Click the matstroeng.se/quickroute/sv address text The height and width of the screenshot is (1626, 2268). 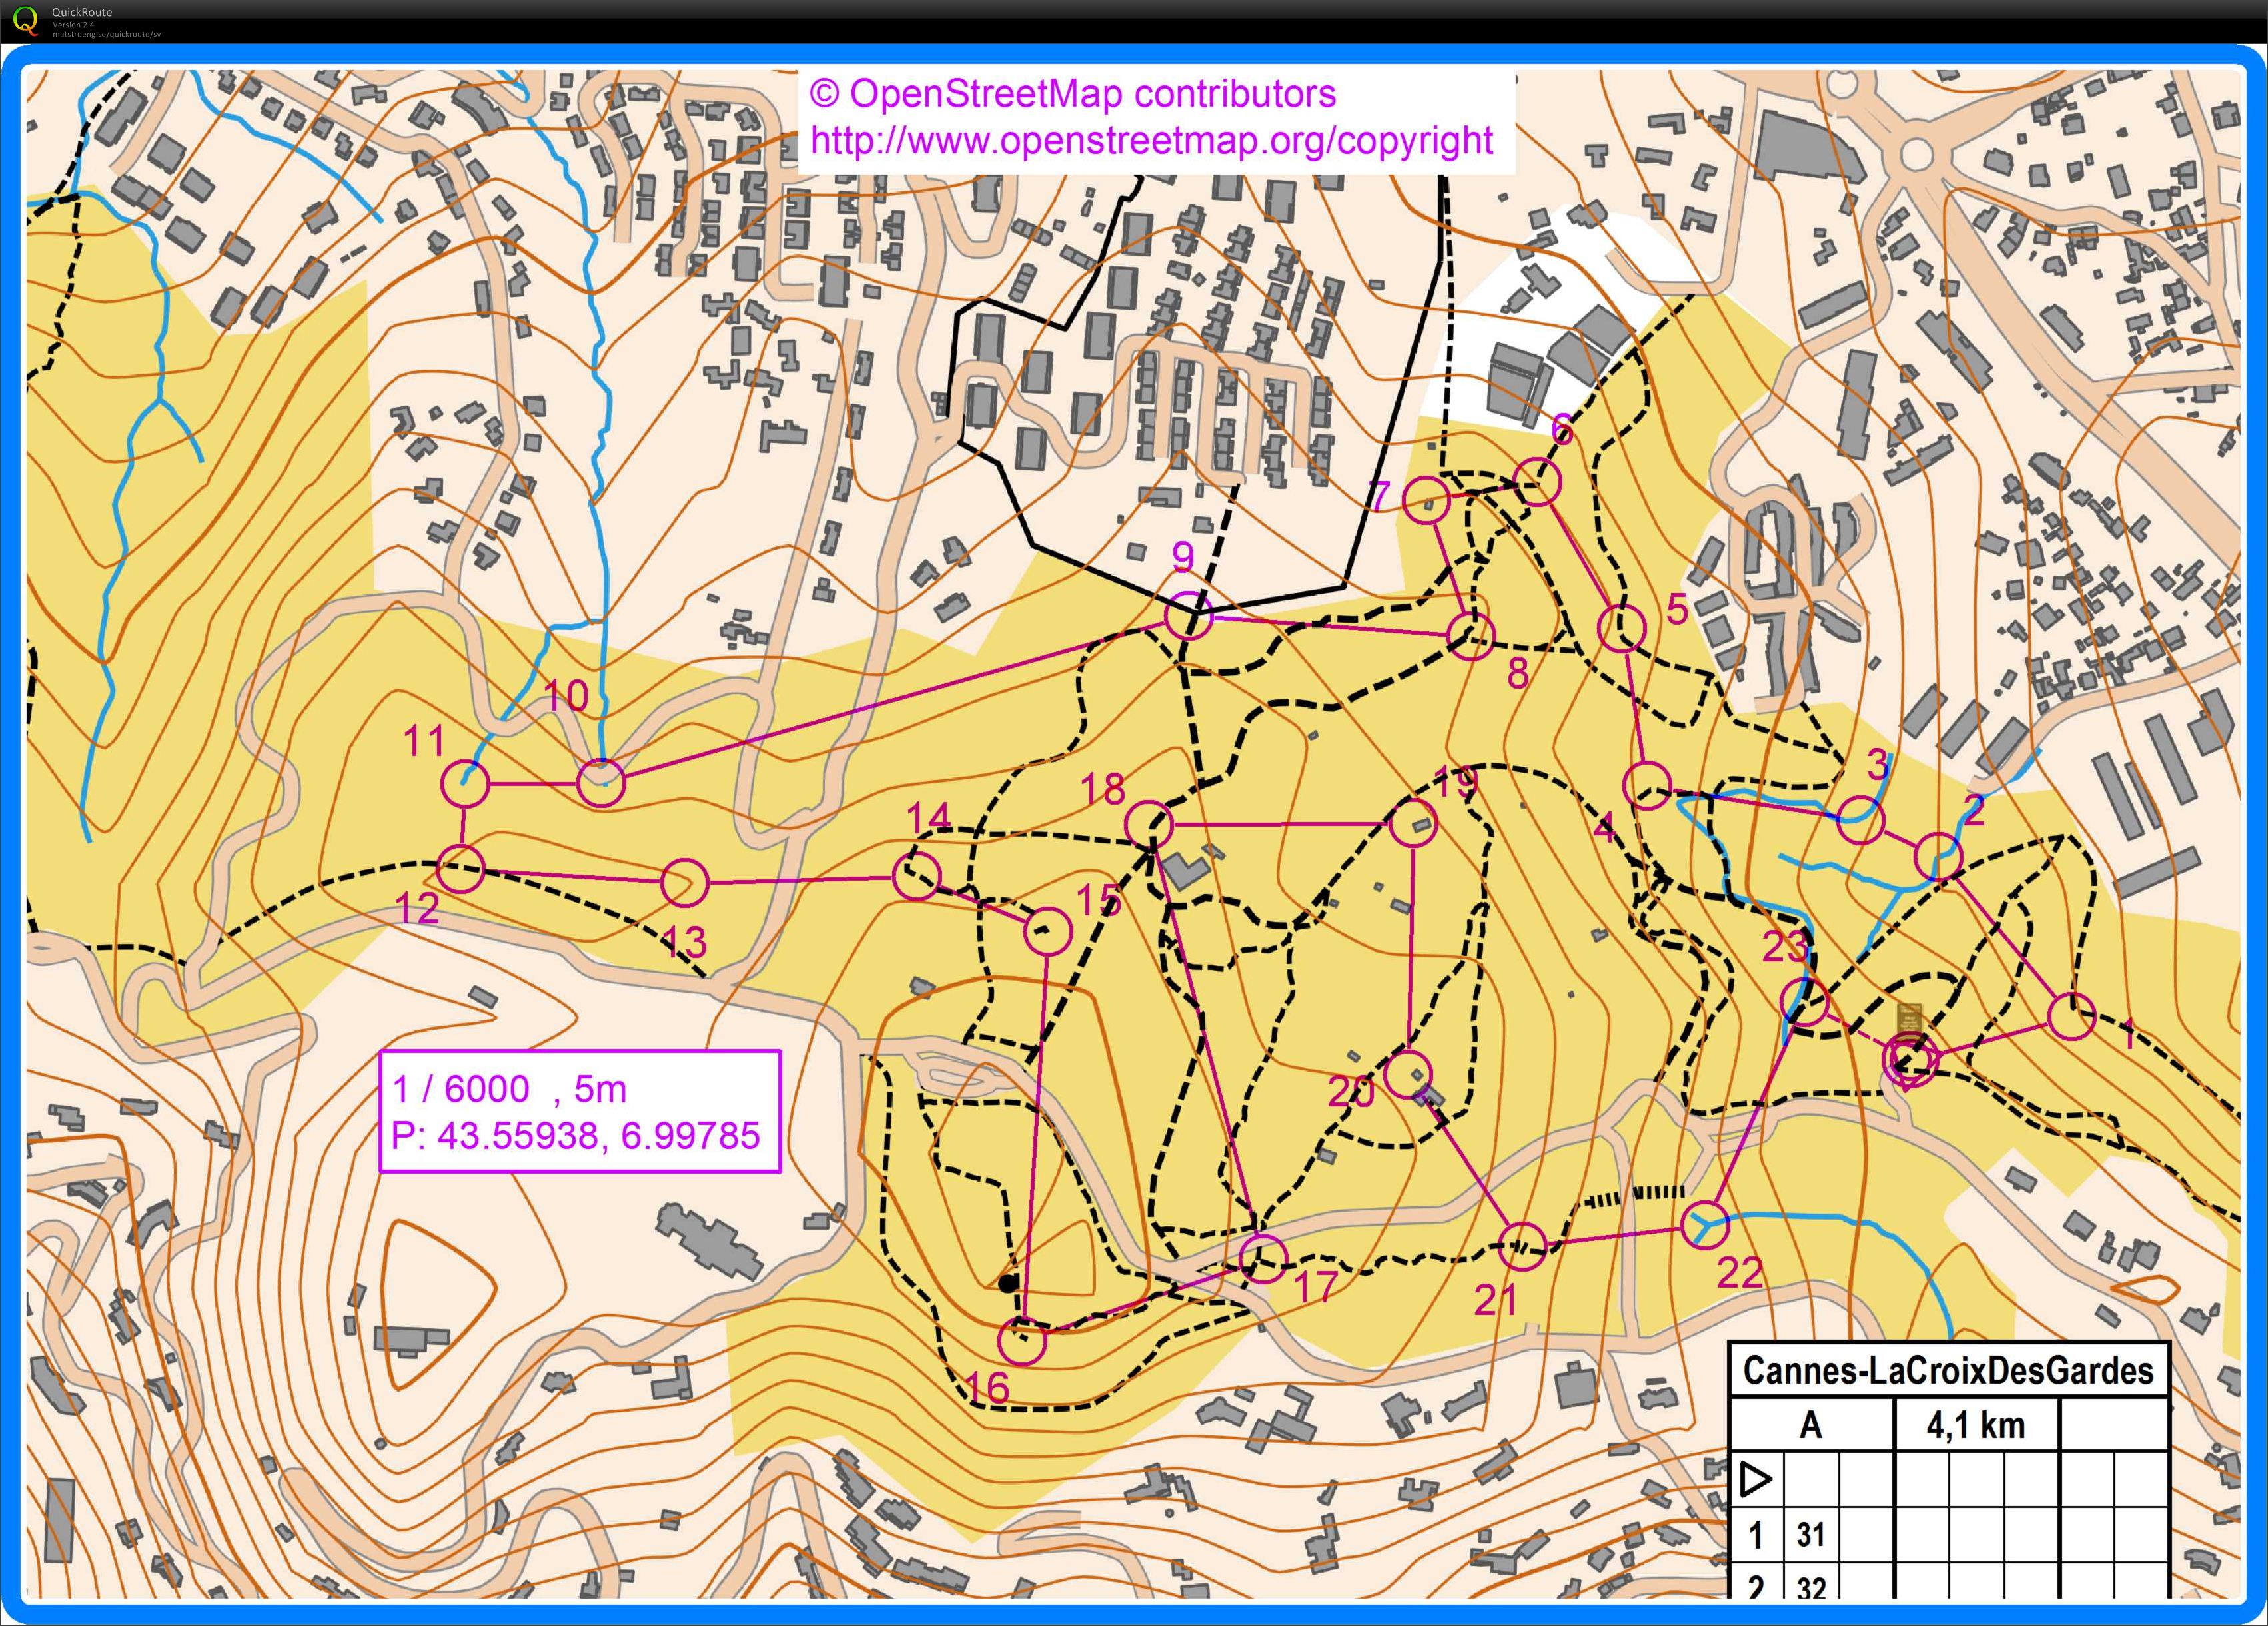(x=106, y=34)
